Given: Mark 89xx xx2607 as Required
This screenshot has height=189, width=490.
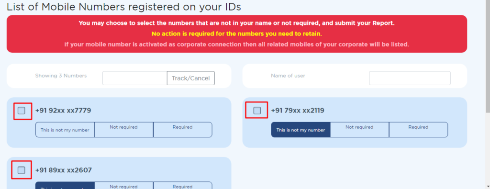Looking at the screenshot, I should [x=183, y=186].
